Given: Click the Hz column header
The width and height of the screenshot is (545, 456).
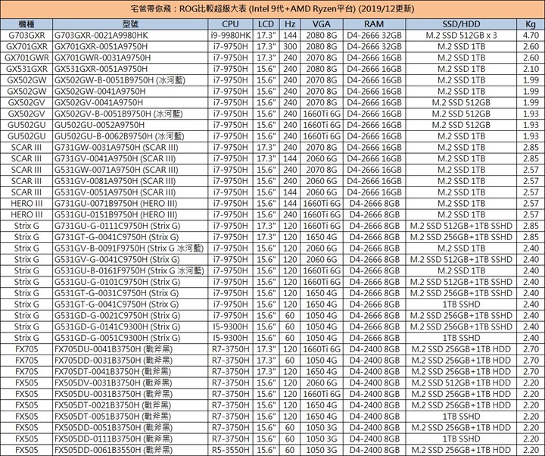Looking at the screenshot, I should [290, 24].
